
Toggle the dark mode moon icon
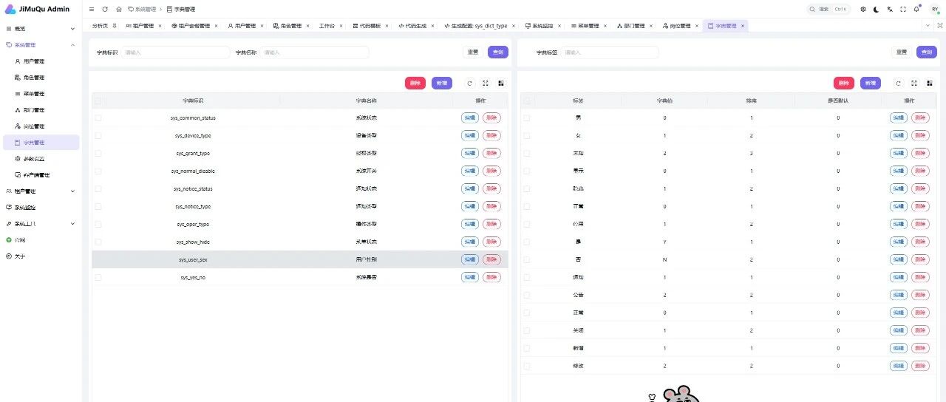tap(877, 9)
